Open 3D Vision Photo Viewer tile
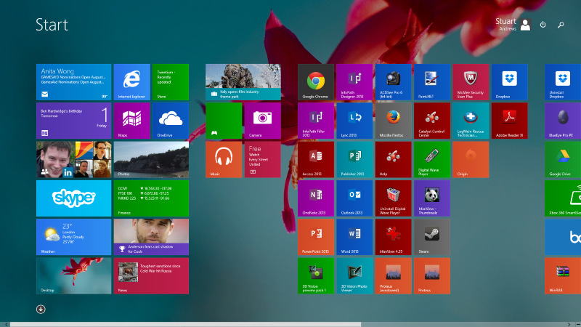The height and width of the screenshot is (327, 581). coord(354,276)
